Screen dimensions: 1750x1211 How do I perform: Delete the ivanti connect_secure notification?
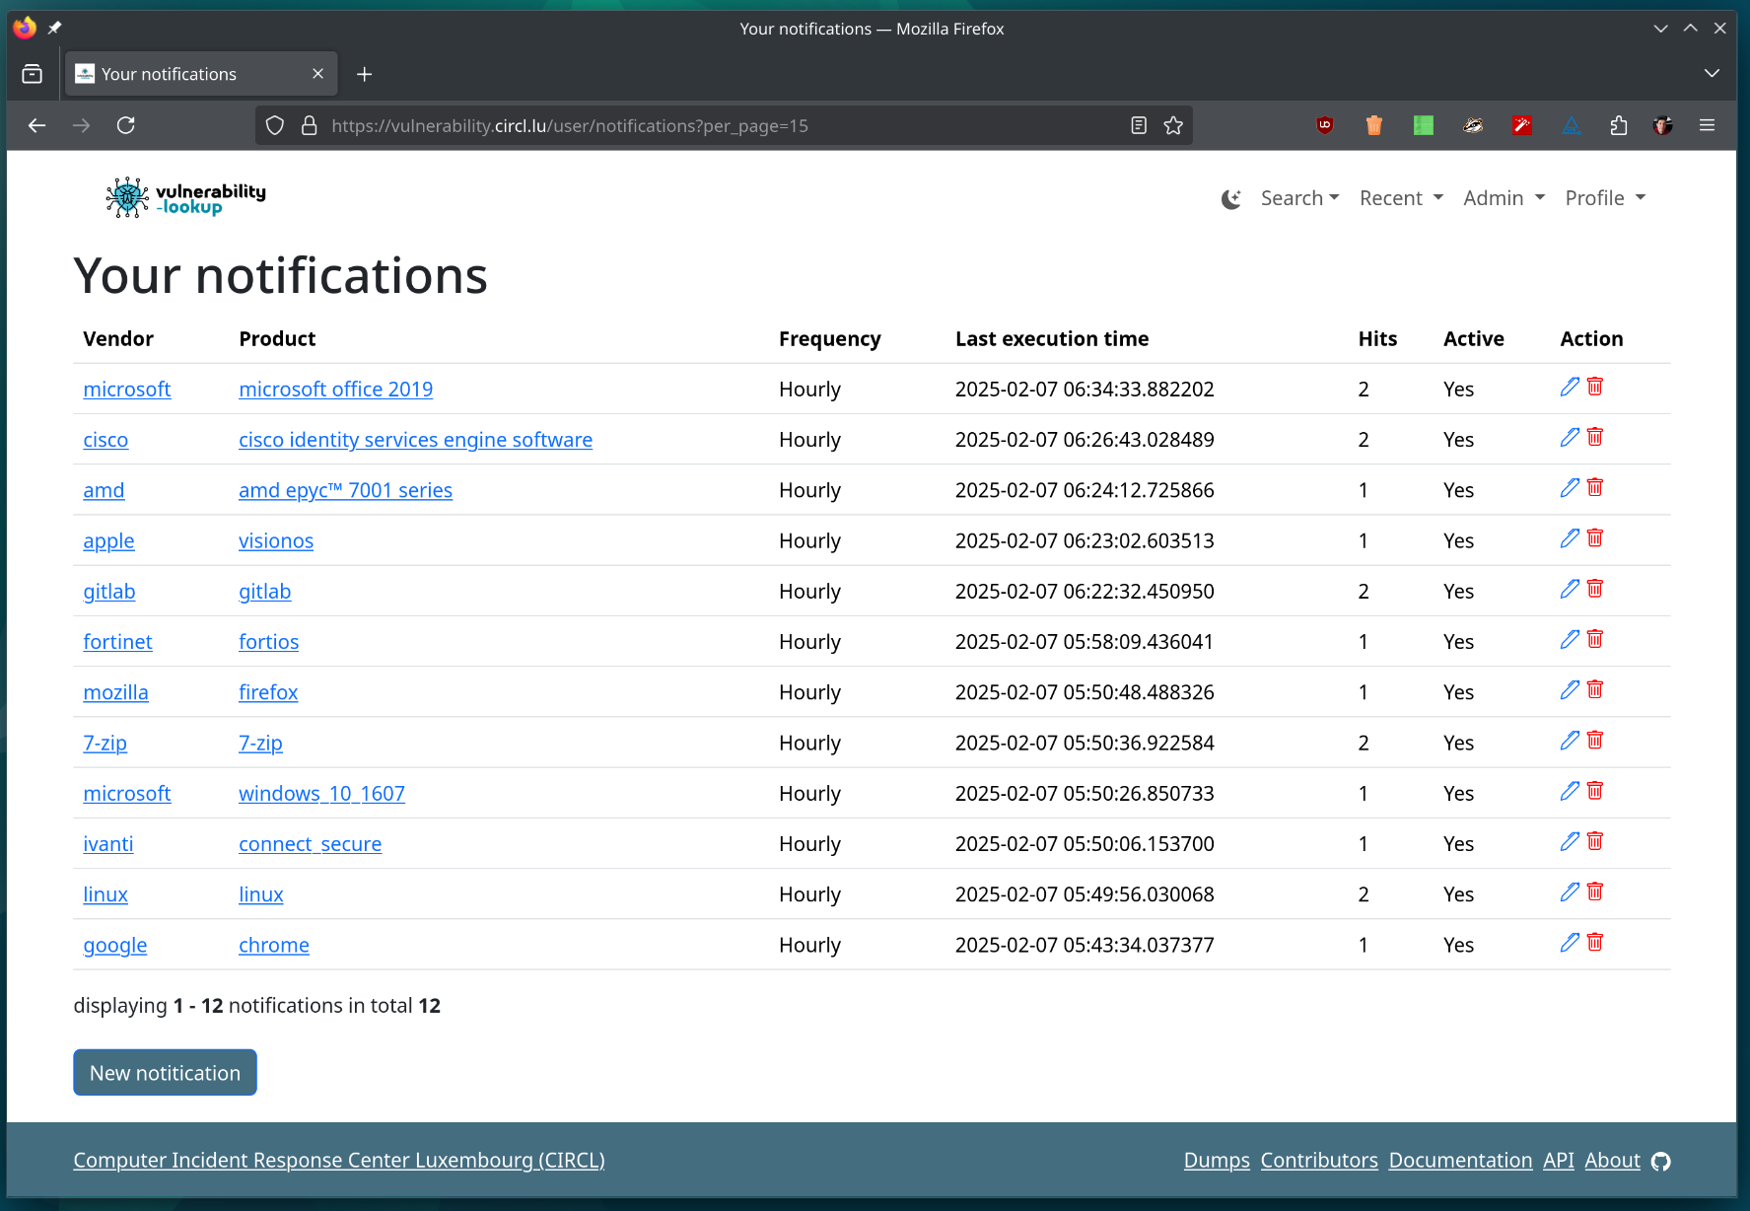coord(1595,841)
